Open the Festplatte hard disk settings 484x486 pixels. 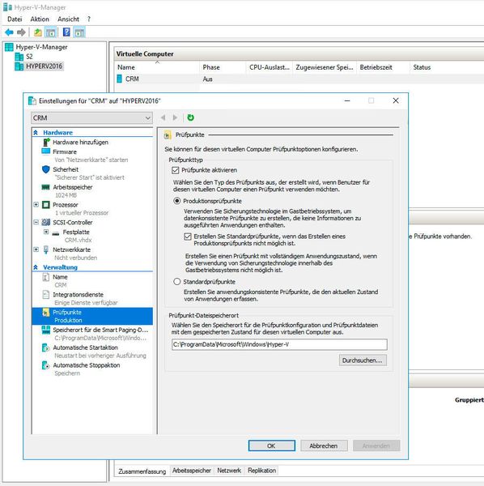coord(75,232)
